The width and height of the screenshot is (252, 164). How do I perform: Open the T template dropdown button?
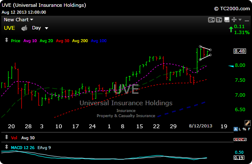(x=219, y=20)
